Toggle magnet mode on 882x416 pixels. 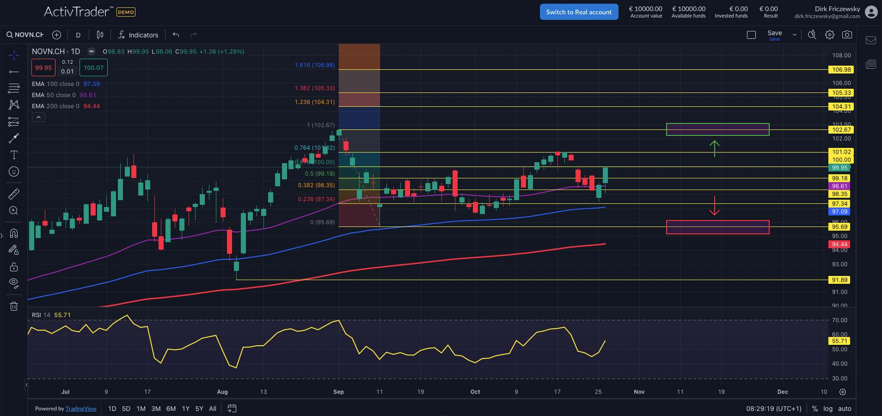pos(14,233)
